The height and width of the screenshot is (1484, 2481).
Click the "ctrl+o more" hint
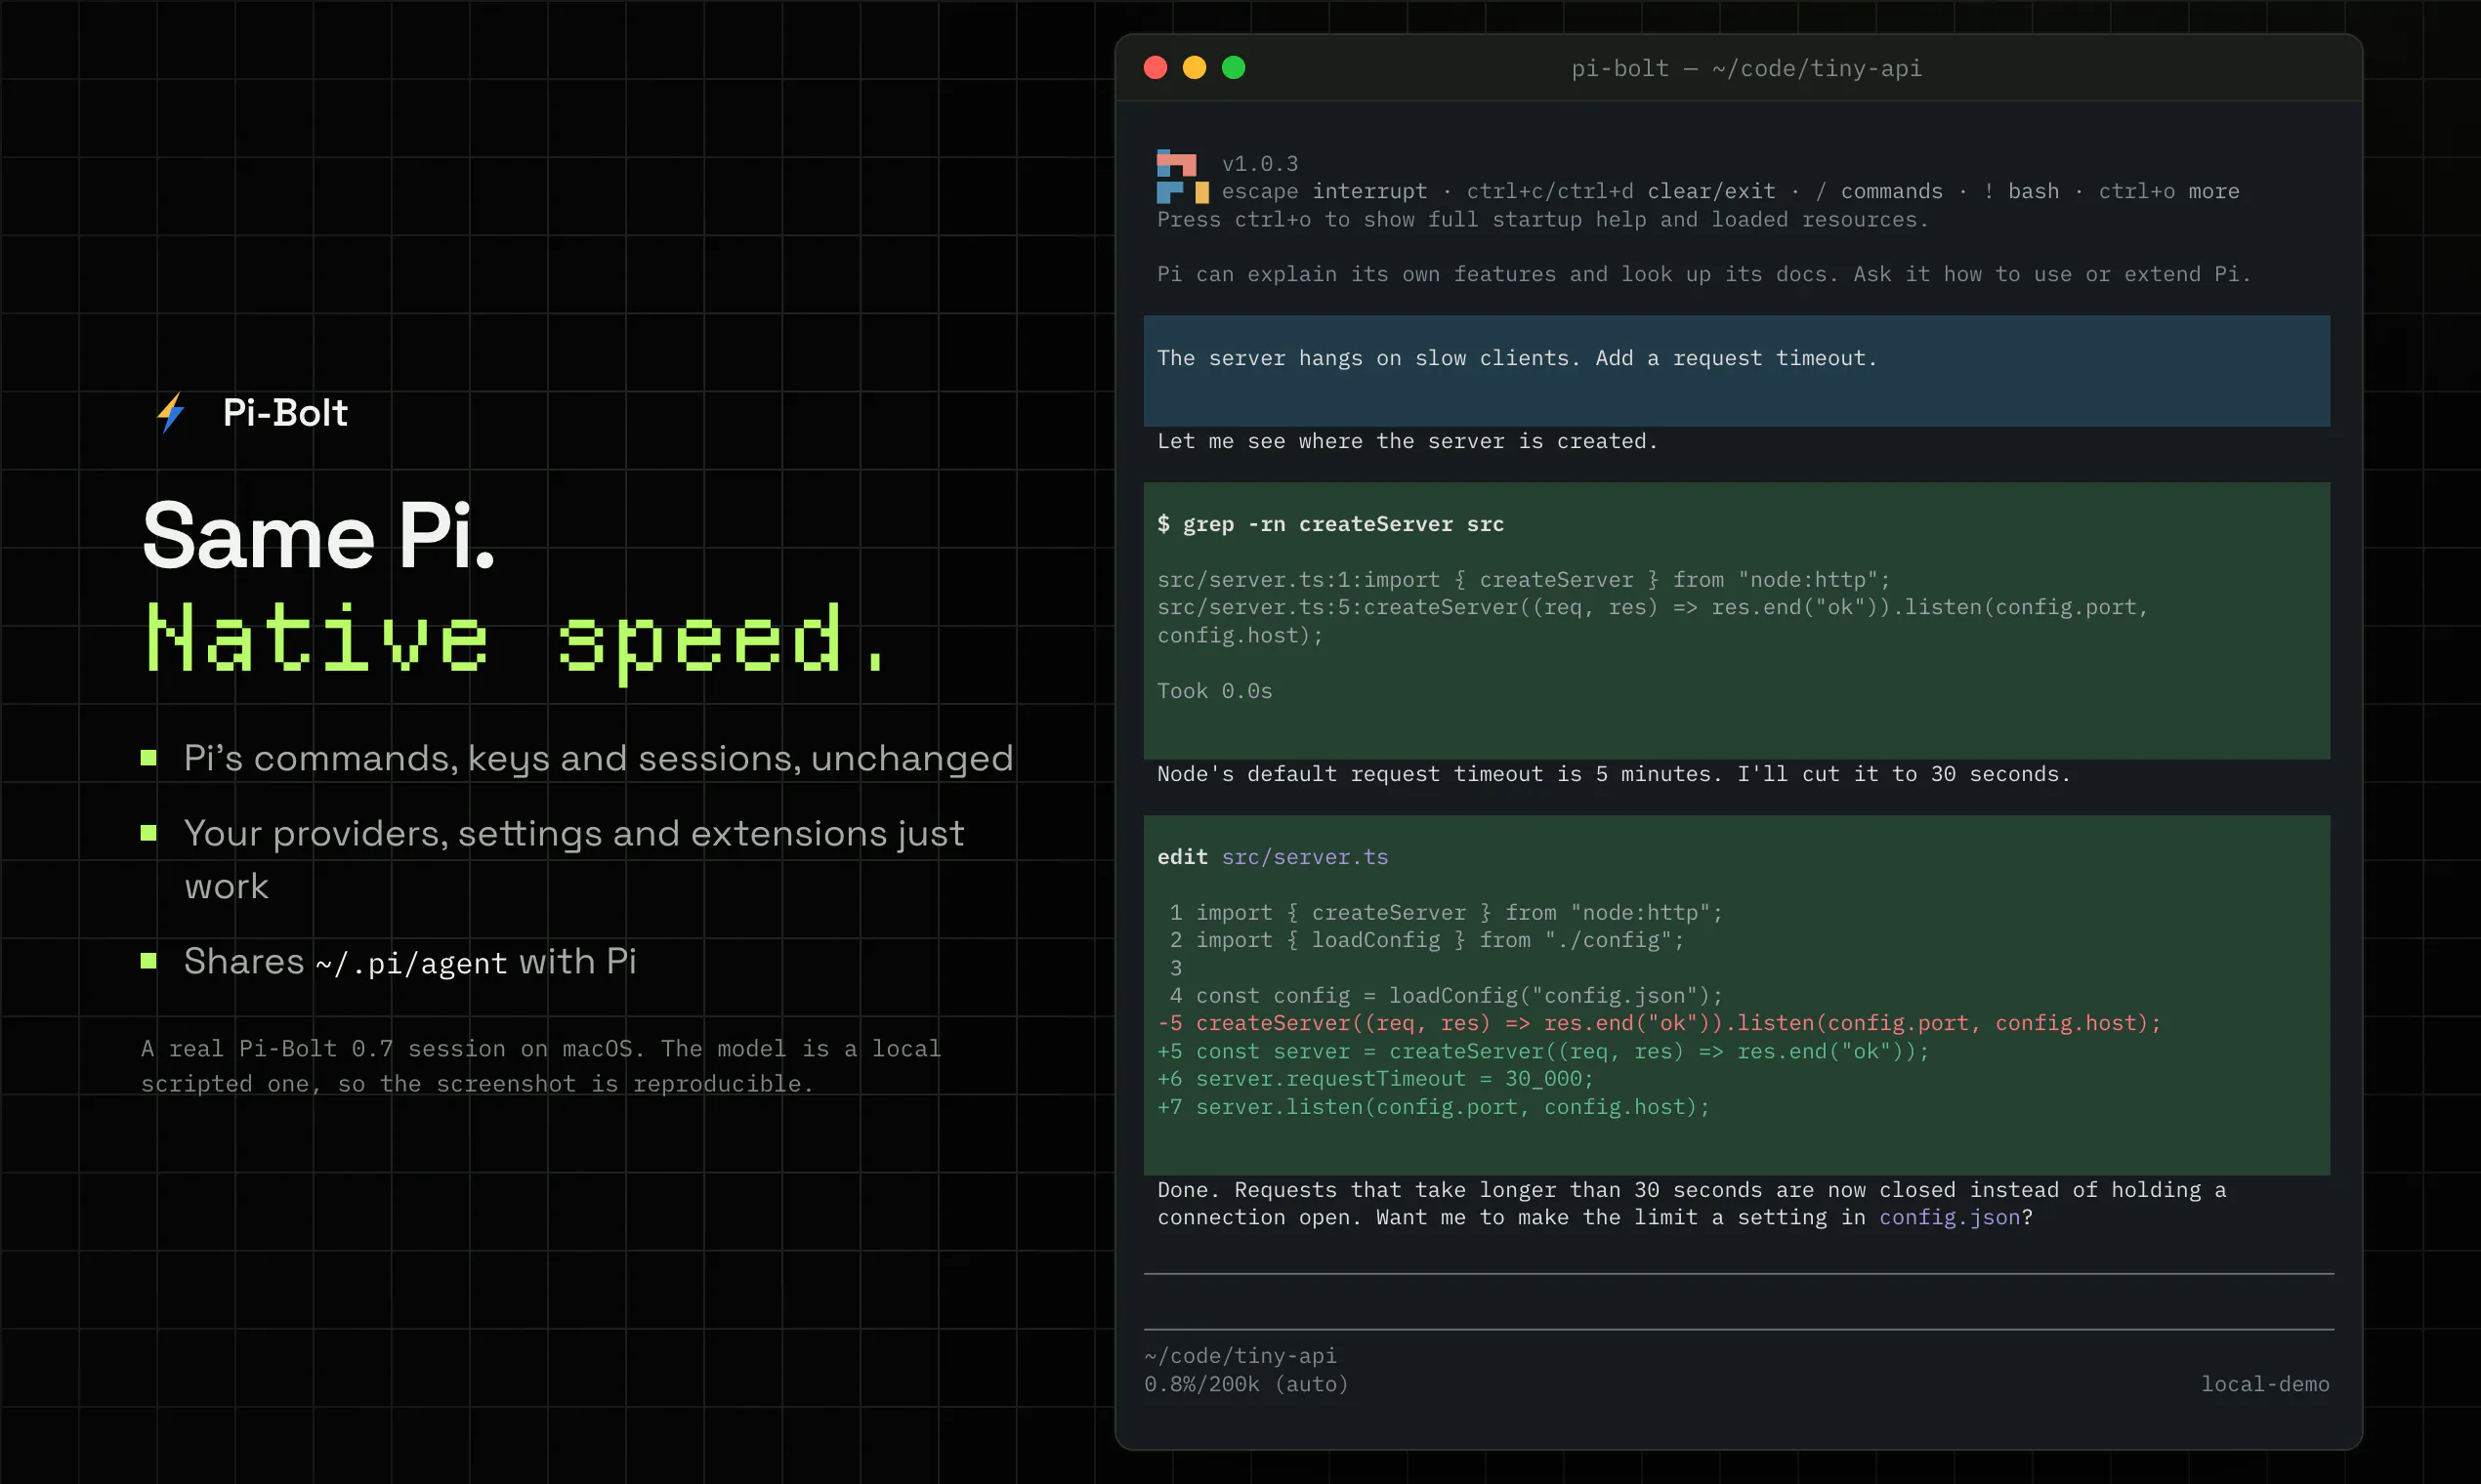(x=2168, y=191)
